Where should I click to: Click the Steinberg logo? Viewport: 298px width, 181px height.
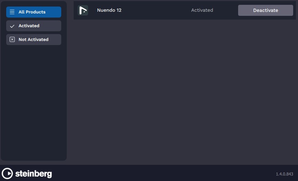[27, 173]
